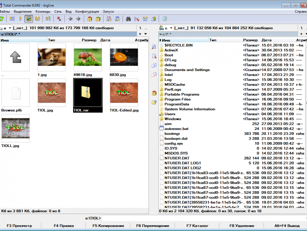Click the F4 Правка button
The height and width of the screenshot is (231, 307).
pos(64,226)
